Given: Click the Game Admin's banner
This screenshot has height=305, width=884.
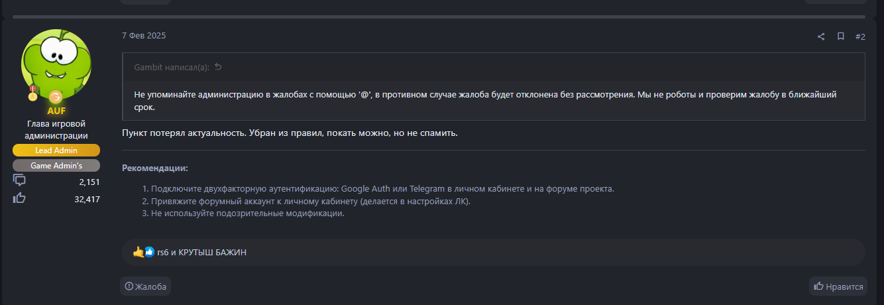Looking at the screenshot, I should (x=56, y=166).
